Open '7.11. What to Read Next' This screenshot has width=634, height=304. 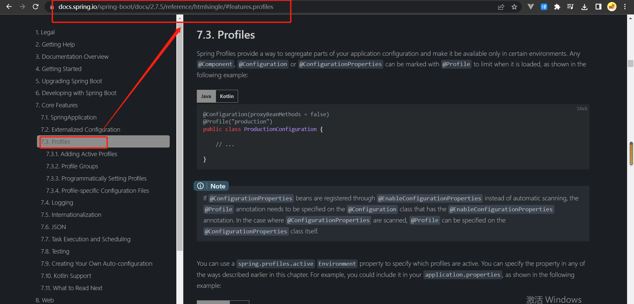[71, 288]
